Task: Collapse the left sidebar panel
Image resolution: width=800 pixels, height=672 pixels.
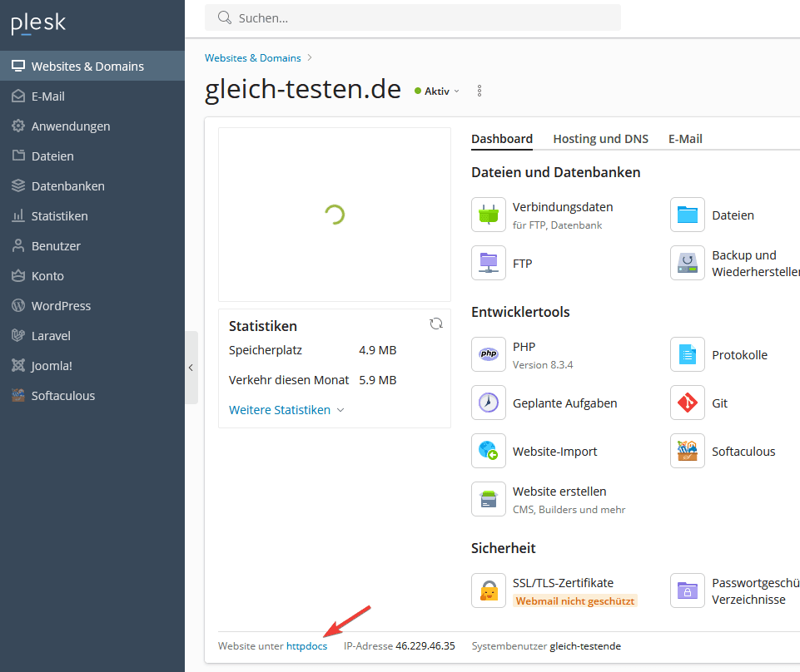Action: tap(191, 368)
